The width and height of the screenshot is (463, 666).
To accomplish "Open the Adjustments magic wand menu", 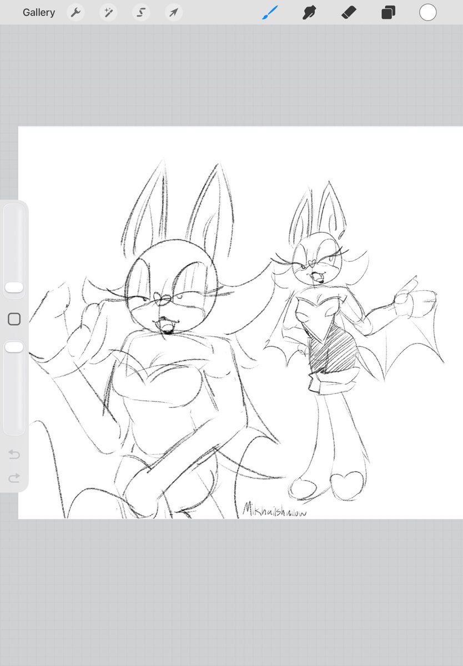I will coord(108,12).
